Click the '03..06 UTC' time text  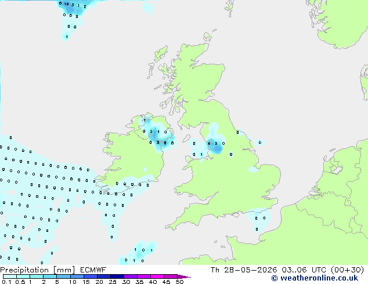[304, 270]
